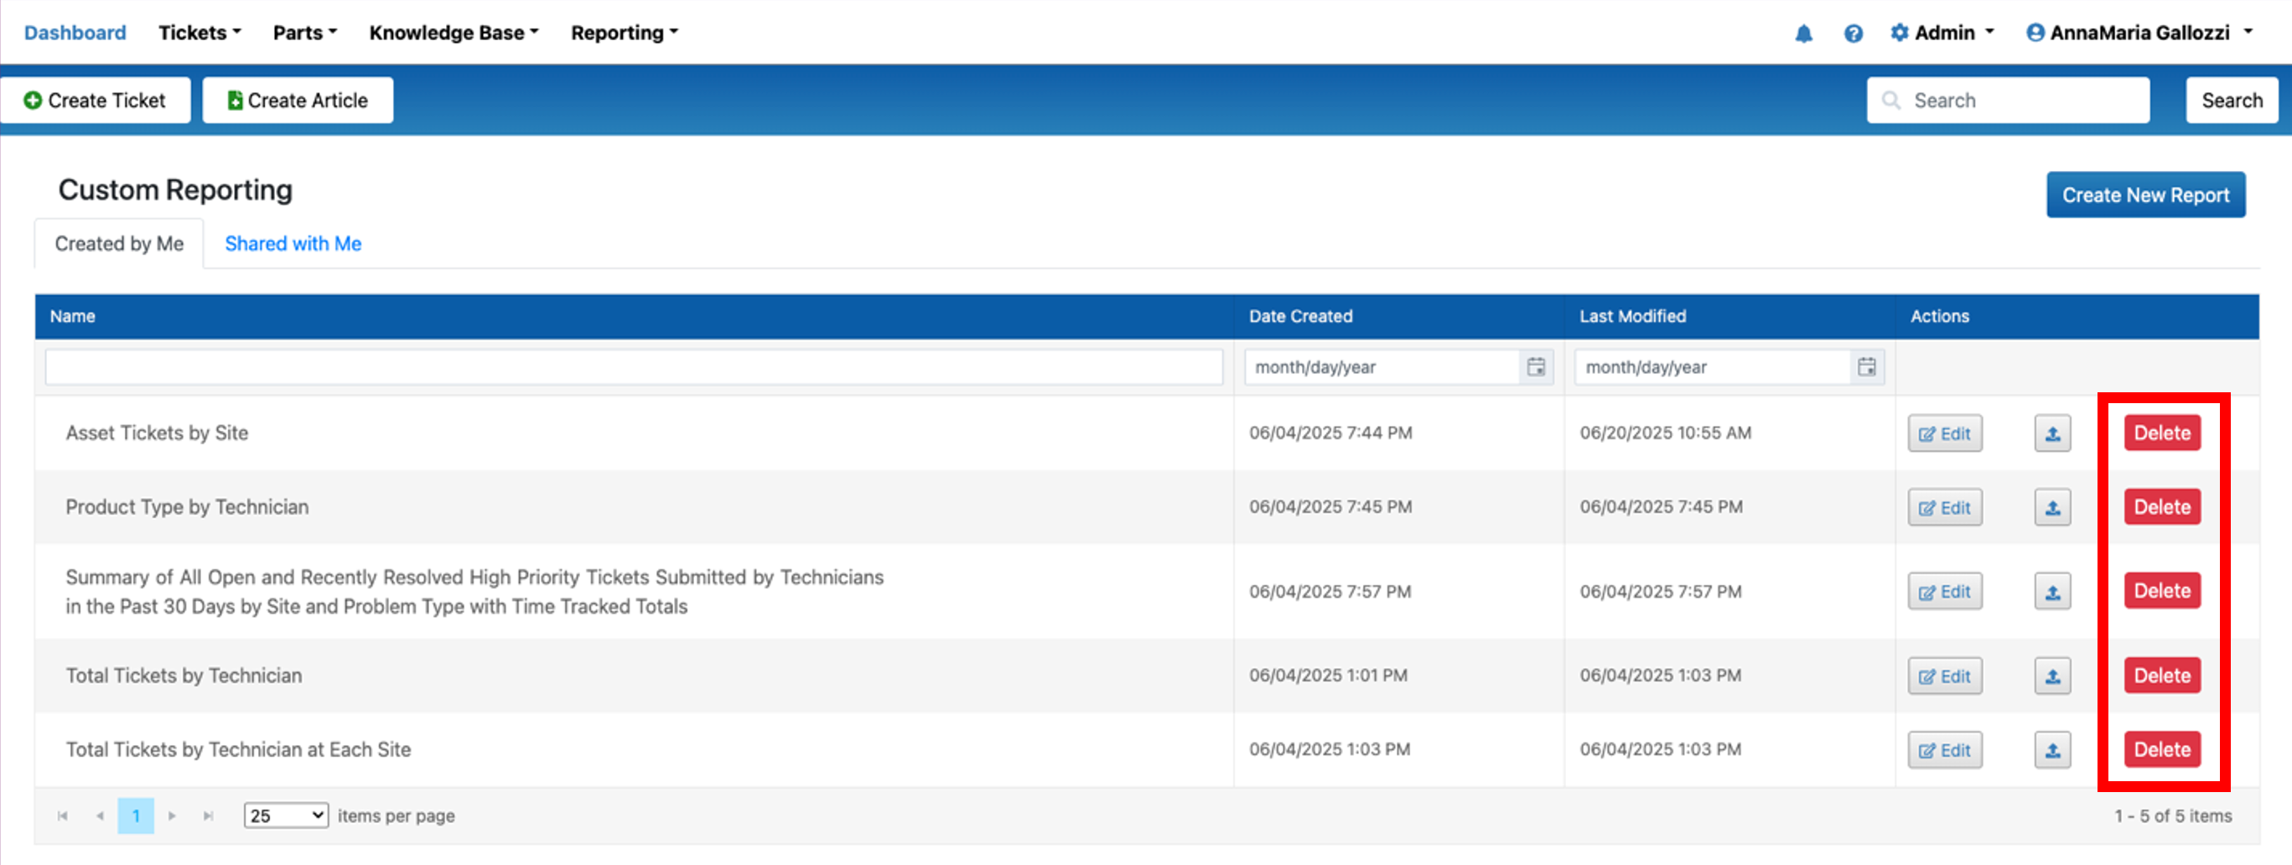
Task: Click the Name filter input field
Action: pos(634,366)
